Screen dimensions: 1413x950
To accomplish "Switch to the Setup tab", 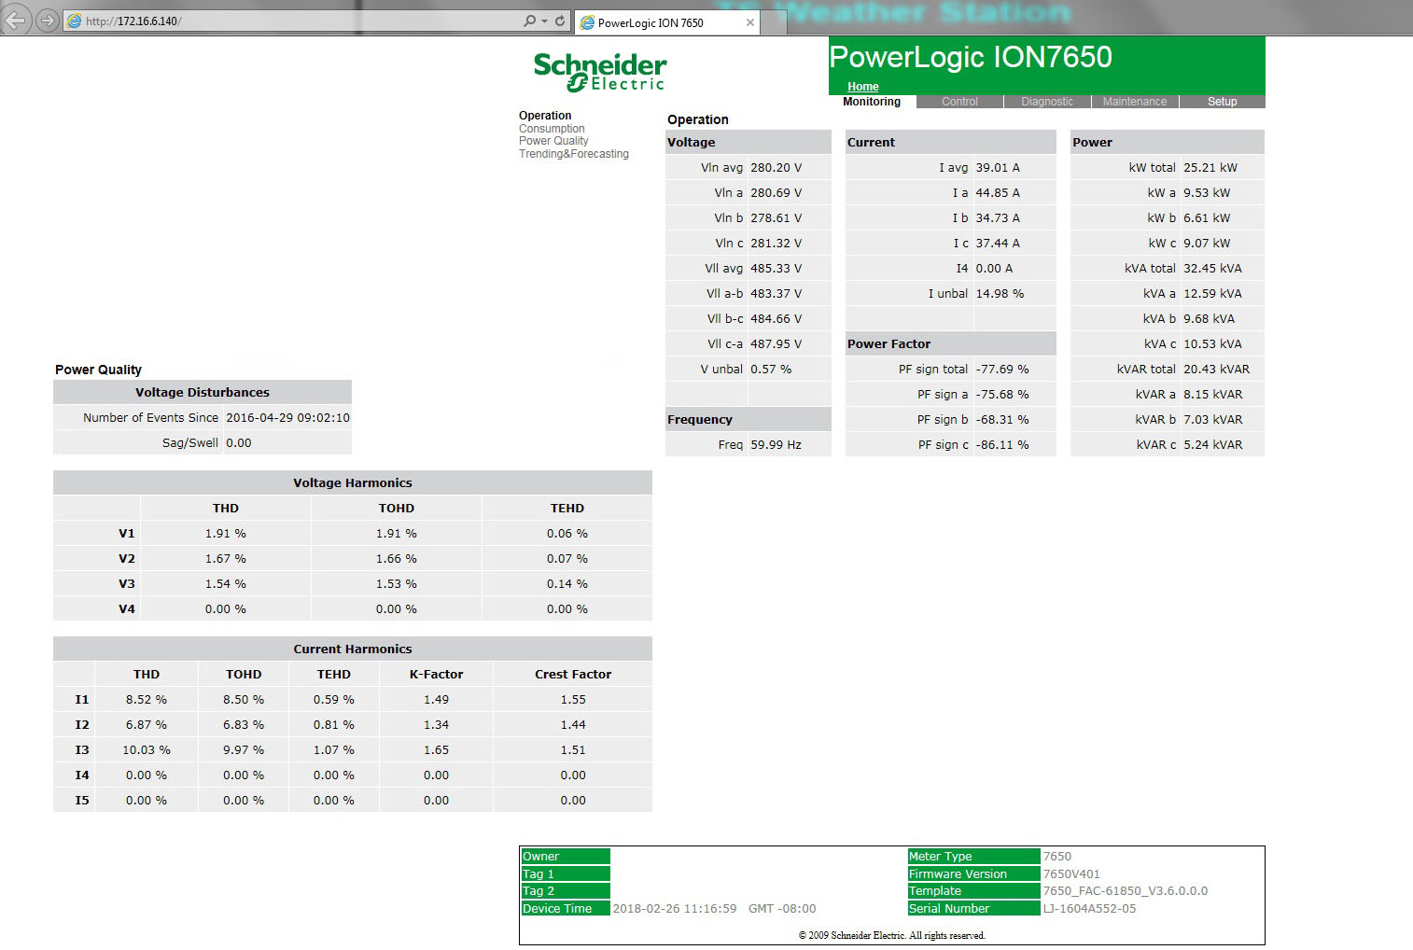I will 1223,102.
